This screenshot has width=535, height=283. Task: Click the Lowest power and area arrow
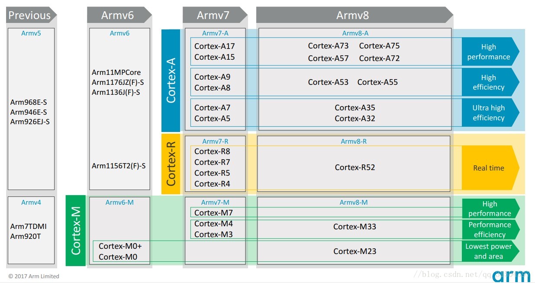(x=490, y=251)
